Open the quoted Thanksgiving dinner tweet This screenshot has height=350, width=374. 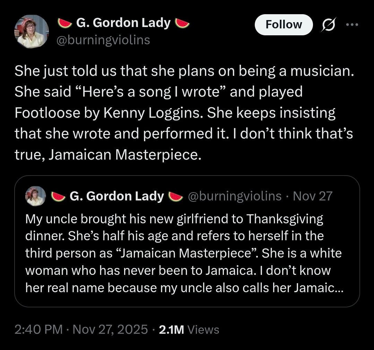pyautogui.click(x=184, y=253)
